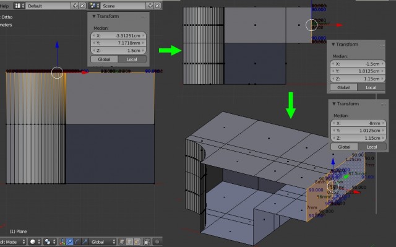This screenshot has height=247, width=396.
Task: Open Global transform orientation dropdown
Action: [103, 241]
